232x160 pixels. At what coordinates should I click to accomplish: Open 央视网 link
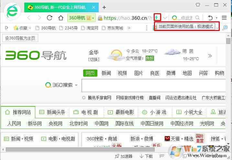tap(55, 123)
